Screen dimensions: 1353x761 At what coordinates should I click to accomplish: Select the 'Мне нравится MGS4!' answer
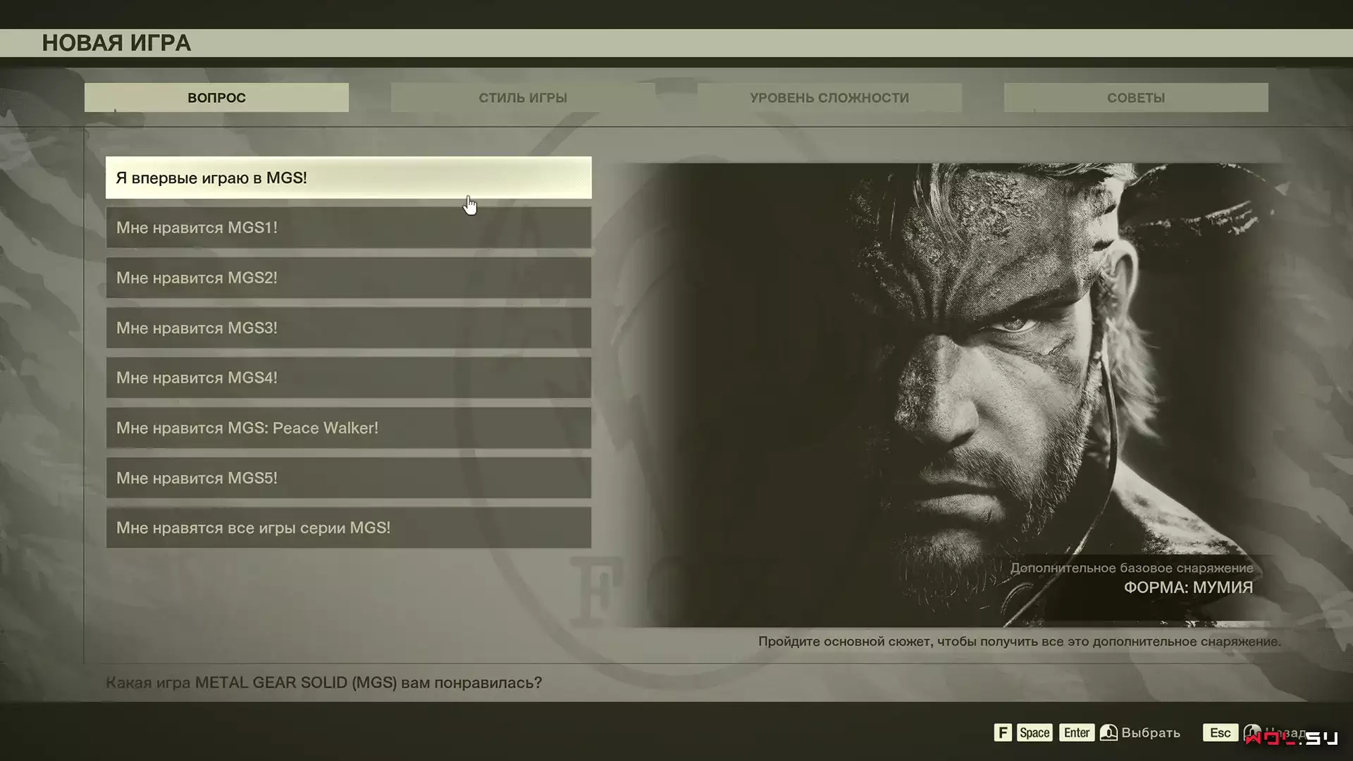pos(349,378)
